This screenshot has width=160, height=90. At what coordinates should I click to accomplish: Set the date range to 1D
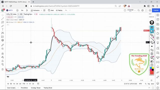click(8, 84)
